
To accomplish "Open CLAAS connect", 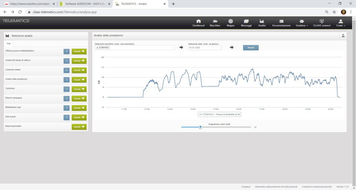I will coord(322,23).
